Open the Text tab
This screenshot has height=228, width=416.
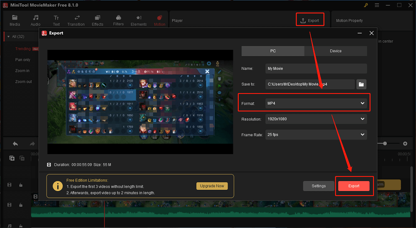point(56,21)
